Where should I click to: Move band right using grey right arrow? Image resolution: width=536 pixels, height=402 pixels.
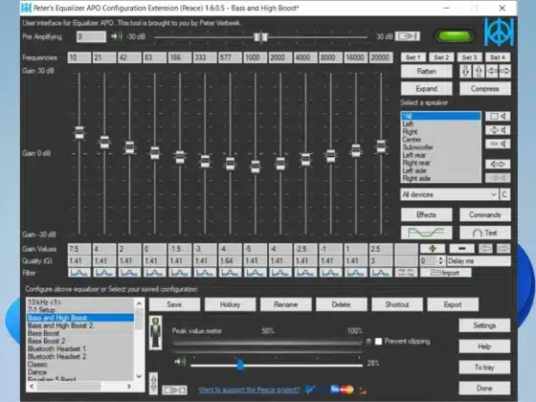click(x=503, y=249)
